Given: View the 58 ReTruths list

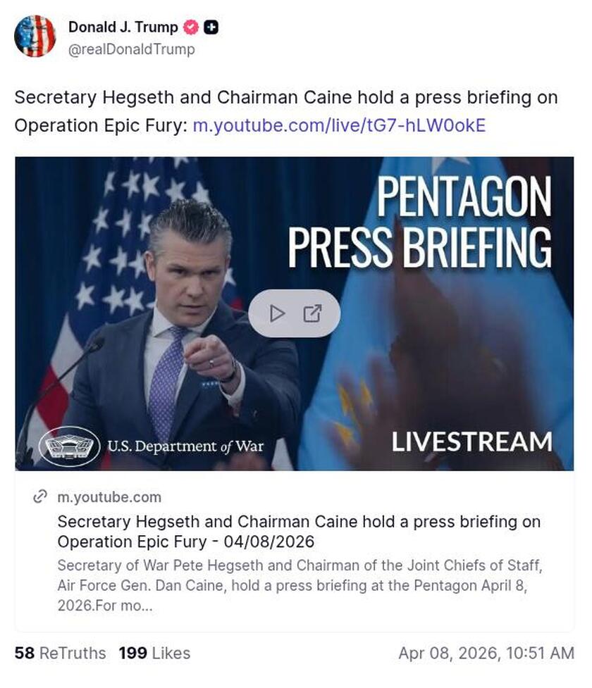Looking at the screenshot, I should pyautogui.click(x=60, y=653).
